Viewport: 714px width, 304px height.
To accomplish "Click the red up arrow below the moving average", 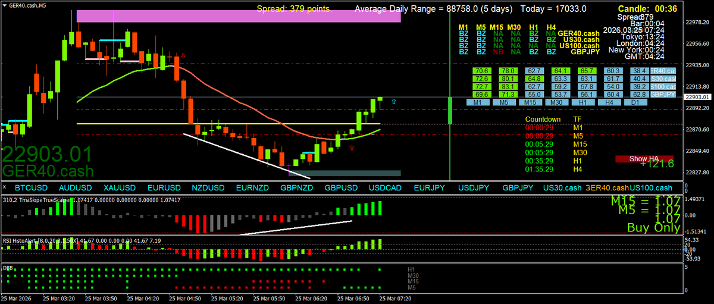I will coord(352,146).
